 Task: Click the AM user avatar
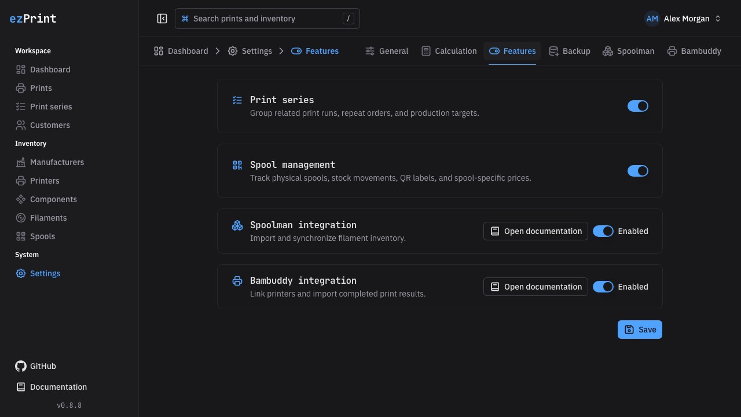coord(652,19)
